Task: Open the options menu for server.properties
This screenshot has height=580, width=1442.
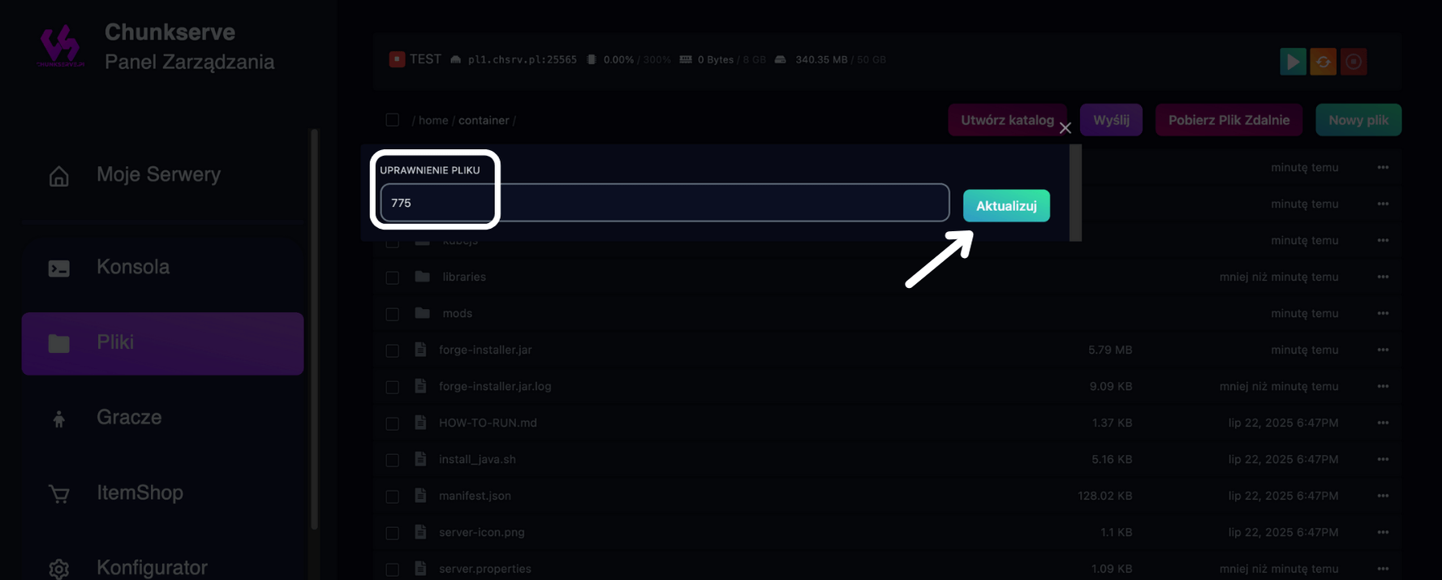Action: point(1383,569)
